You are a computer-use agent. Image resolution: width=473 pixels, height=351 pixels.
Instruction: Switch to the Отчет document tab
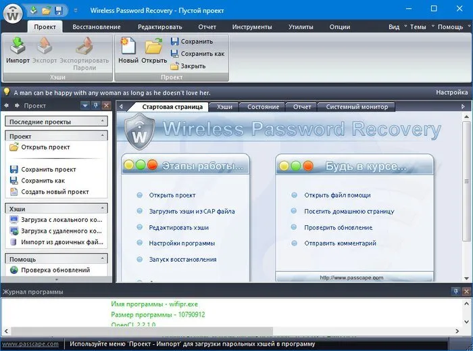[302, 107]
